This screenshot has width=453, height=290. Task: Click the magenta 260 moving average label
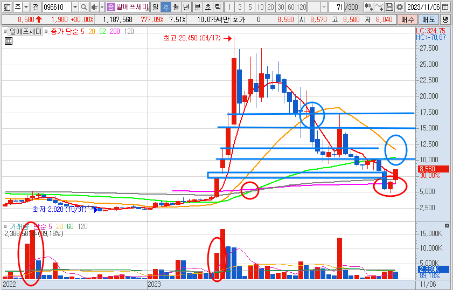[x=115, y=31]
